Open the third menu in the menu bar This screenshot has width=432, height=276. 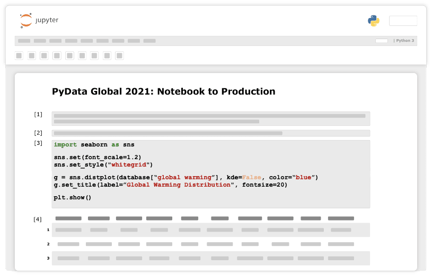tap(55, 41)
